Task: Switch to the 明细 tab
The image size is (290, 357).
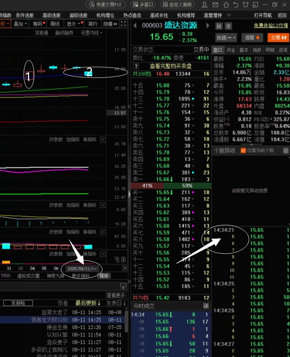Action: coord(270,50)
